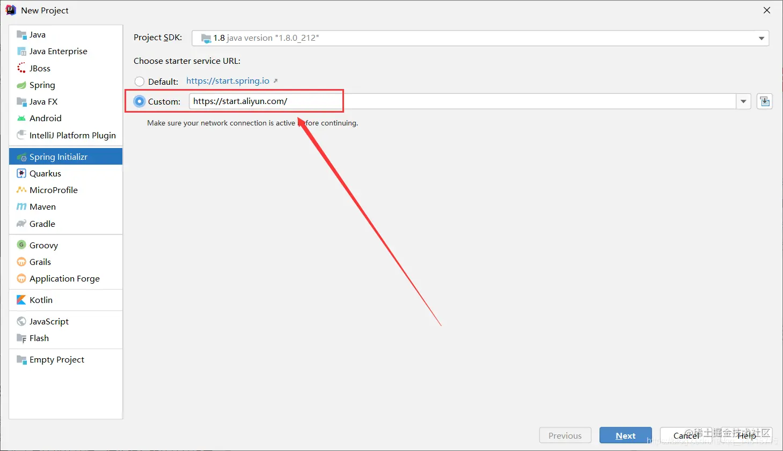Image resolution: width=783 pixels, height=451 pixels.
Task: Click the MicroProfile icon
Action: click(21, 190)
